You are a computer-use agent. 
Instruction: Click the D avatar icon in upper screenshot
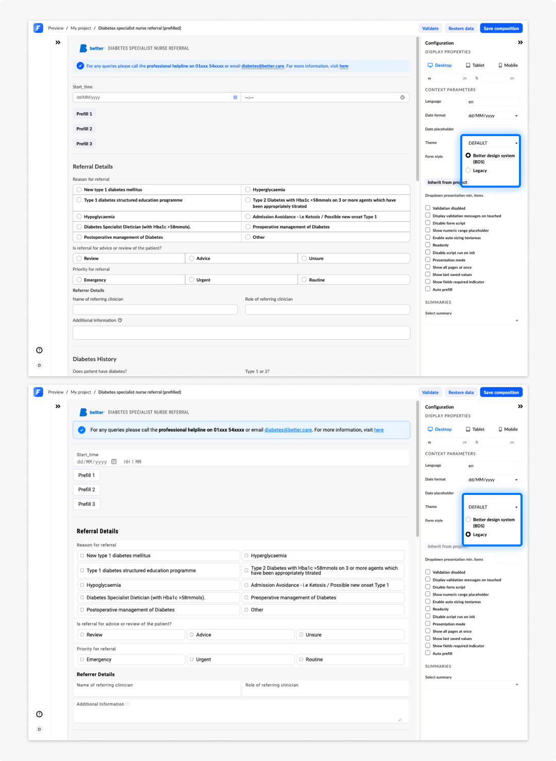[39, 365]
